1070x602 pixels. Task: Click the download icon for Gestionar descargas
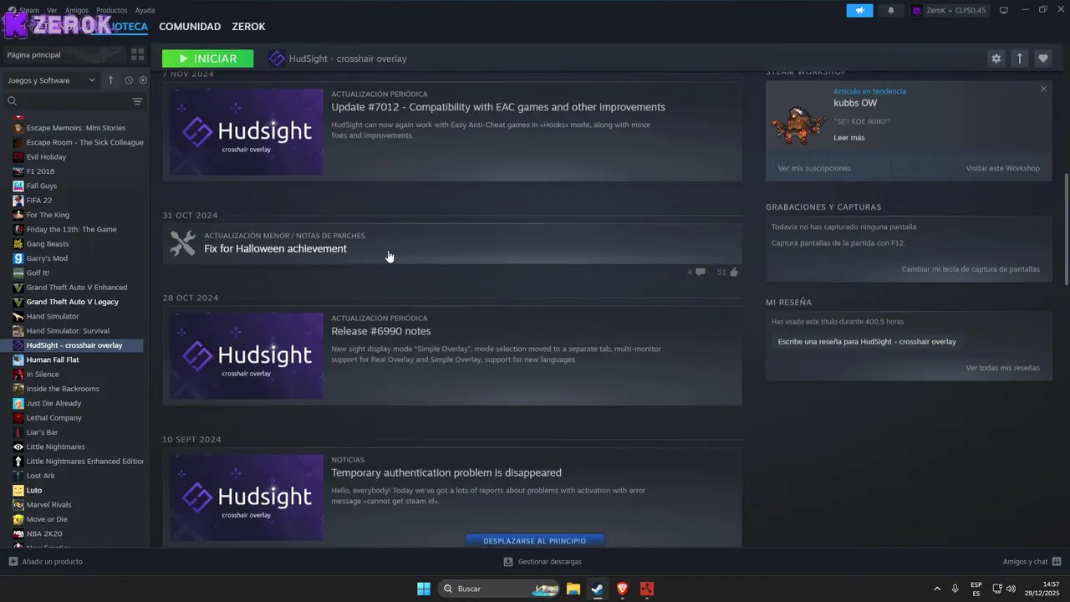click(x=508, y=562)
